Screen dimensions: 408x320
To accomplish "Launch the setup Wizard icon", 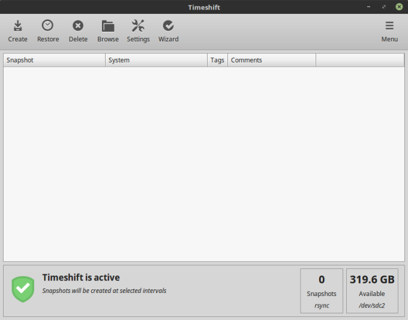I will (169, 26).
